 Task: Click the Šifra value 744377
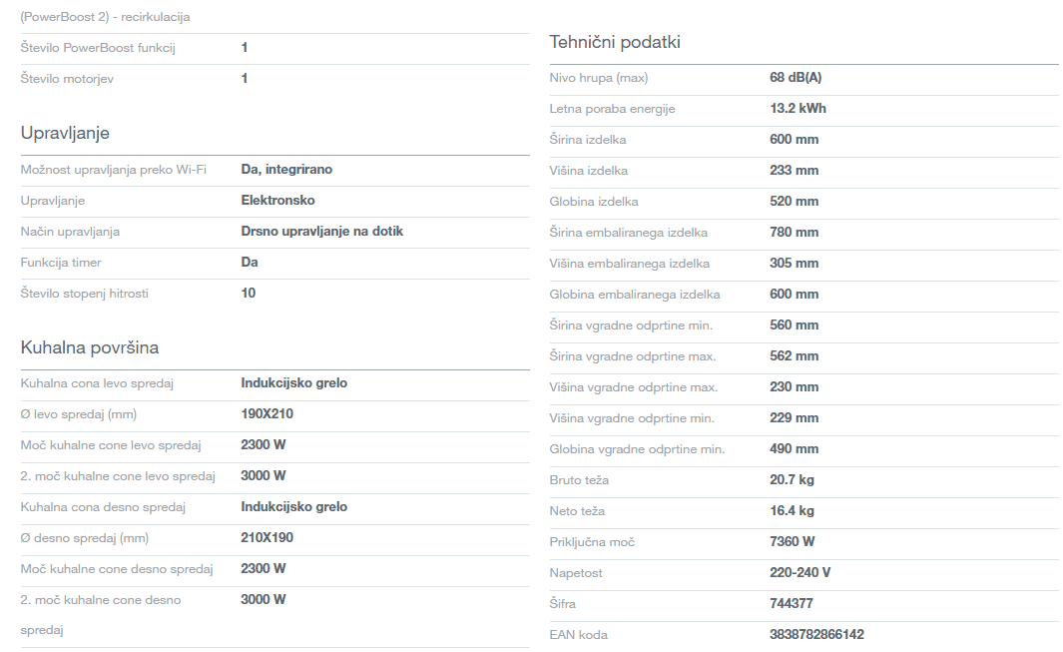(x=793, y=603)
